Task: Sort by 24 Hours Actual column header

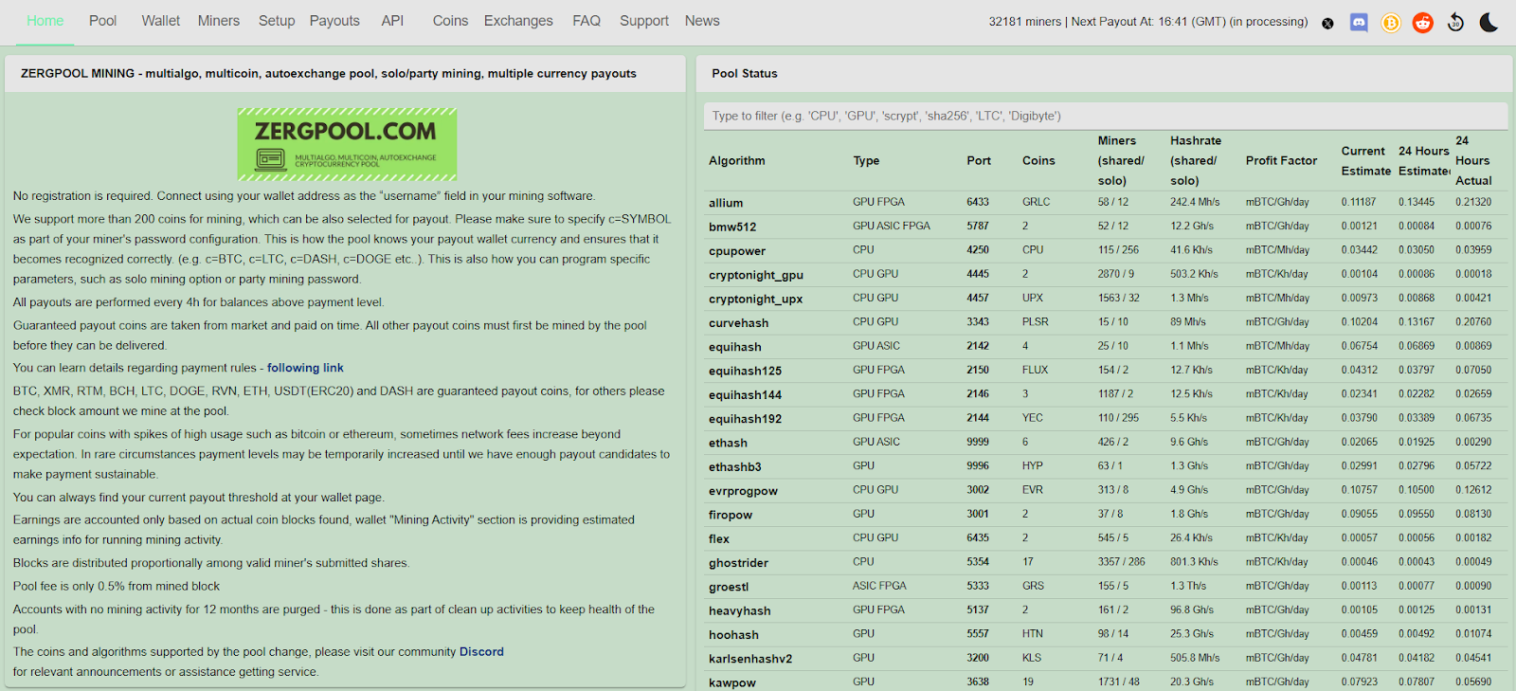Action: coord(1473,160)
